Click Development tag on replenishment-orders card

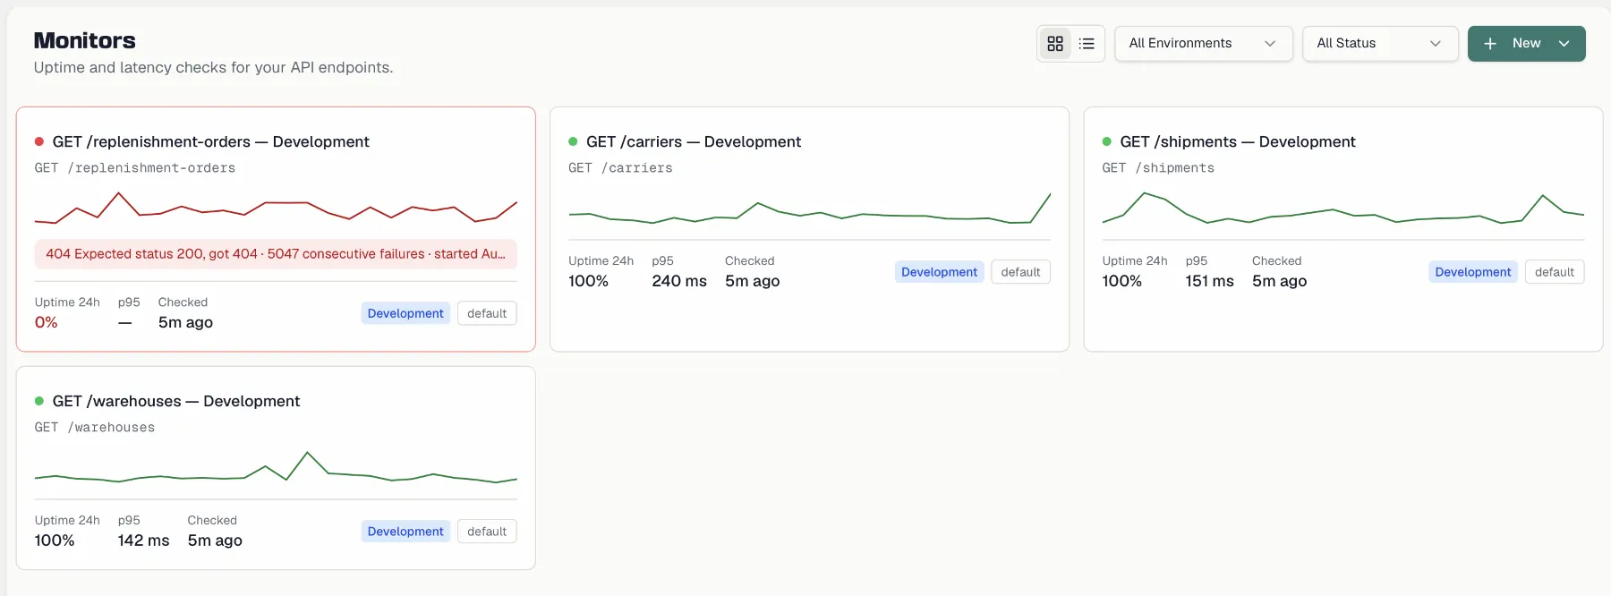405,313
